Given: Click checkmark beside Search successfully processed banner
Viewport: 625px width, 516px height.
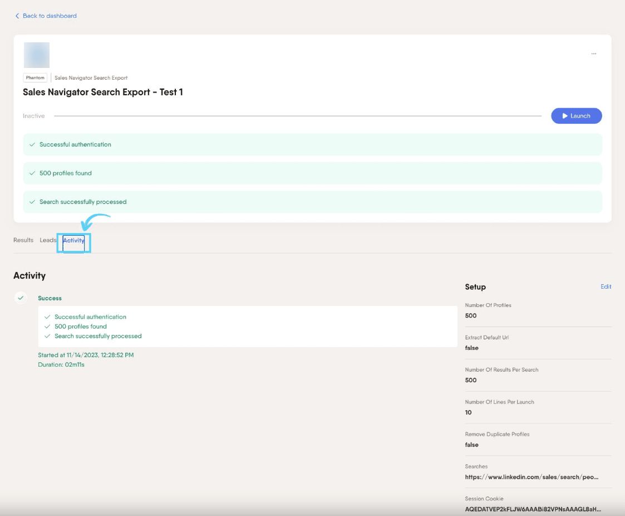Looking at the screenshot, I should click(32, 202).
